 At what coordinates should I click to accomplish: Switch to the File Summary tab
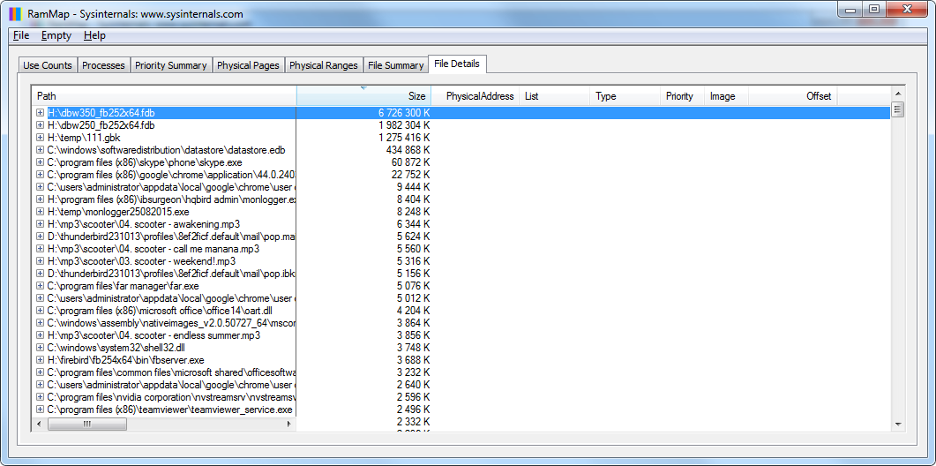395,65
